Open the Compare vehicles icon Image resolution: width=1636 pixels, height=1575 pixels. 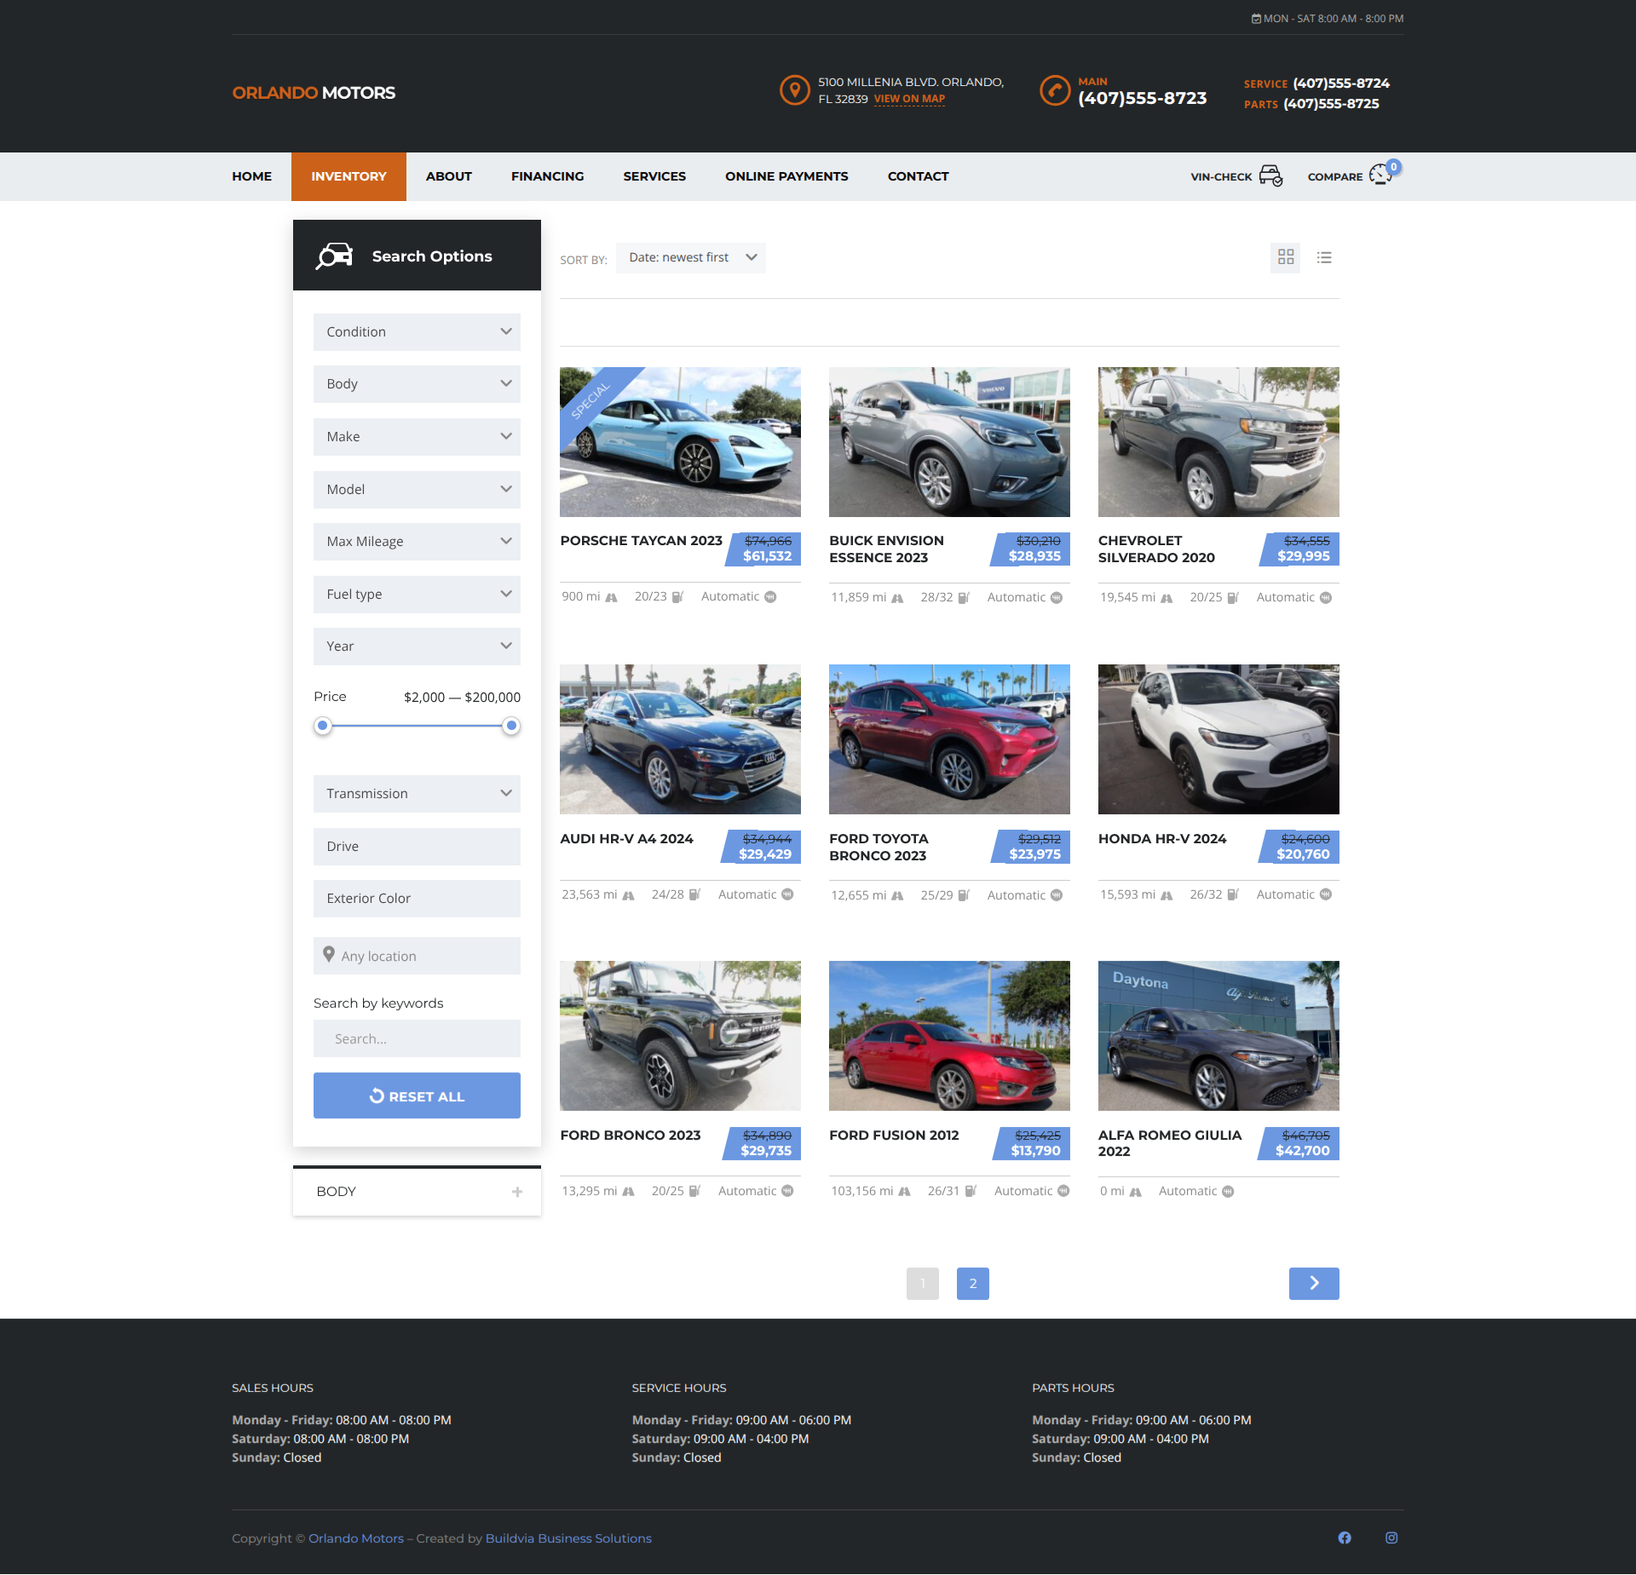pyautogui.click(x=1380, y=175)
